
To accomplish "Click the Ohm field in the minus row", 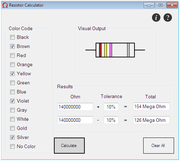I will (x=75, y=120).
